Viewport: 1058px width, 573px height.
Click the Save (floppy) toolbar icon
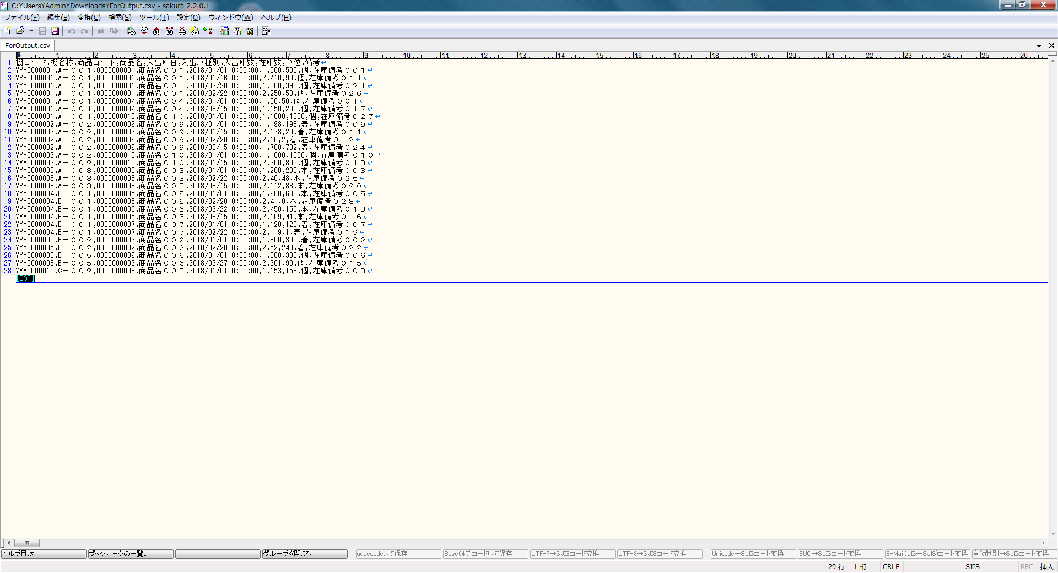pyautogui.click(x=42, y=31)
